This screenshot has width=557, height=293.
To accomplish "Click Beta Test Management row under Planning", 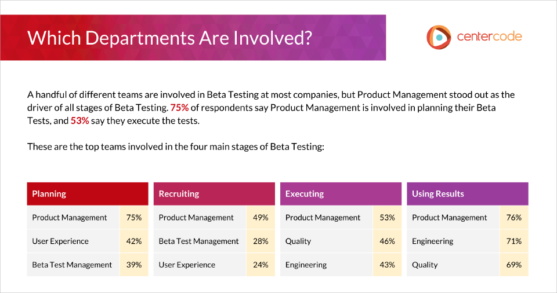I will click(72, 265).
